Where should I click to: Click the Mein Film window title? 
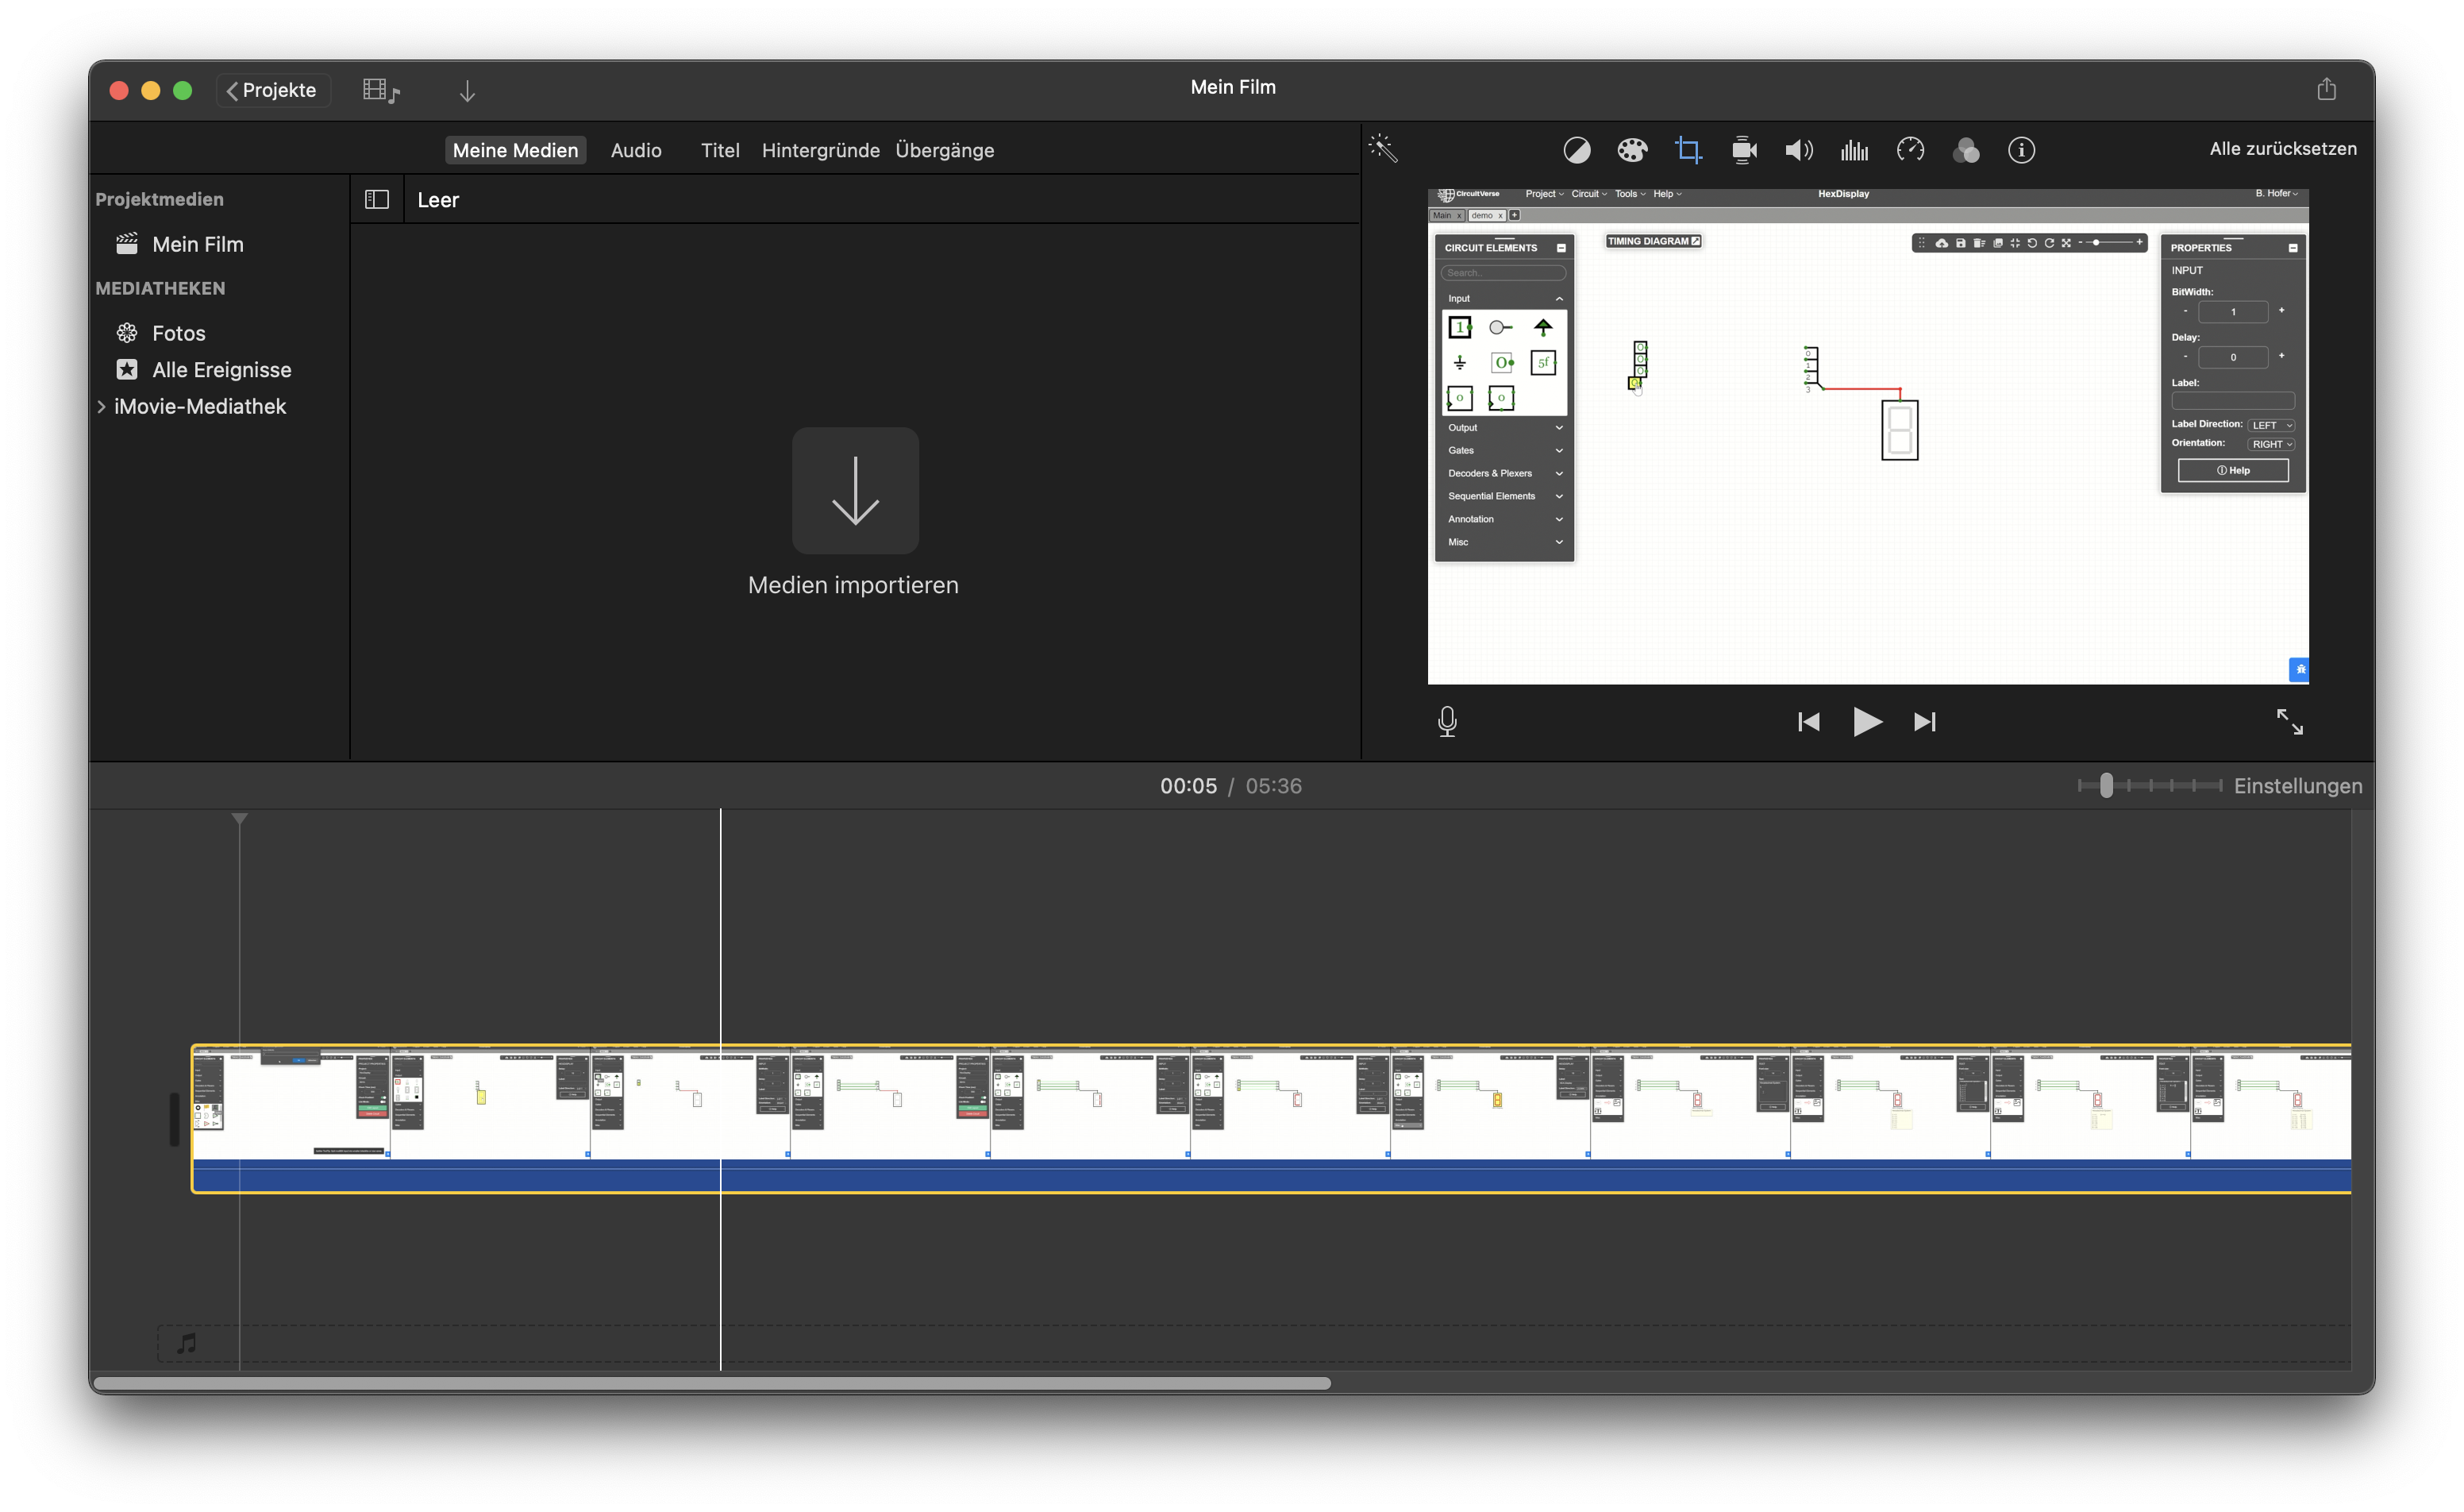[x=1232, y=87]
